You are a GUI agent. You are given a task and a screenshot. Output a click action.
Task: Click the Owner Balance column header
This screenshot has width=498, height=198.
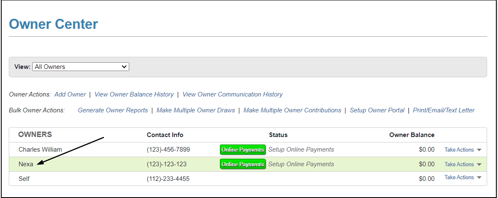pyautogui.click(x=411, y=135)
